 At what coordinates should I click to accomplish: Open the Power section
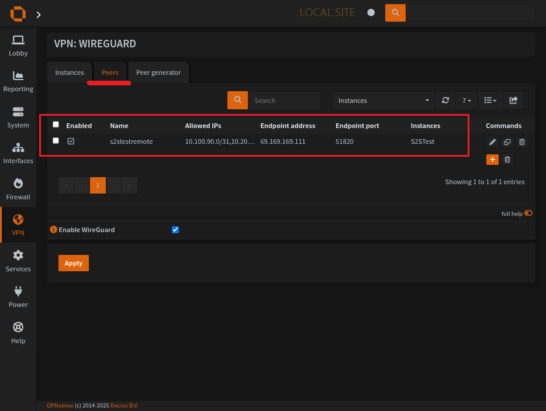(x=18, y=298)
